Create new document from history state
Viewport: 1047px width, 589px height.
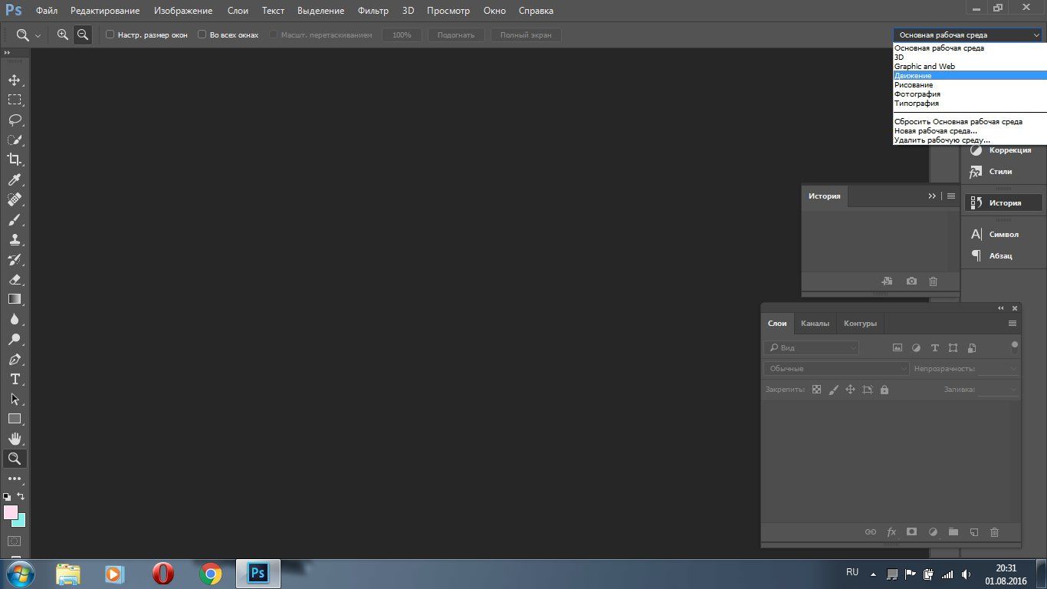coord(888,281)
